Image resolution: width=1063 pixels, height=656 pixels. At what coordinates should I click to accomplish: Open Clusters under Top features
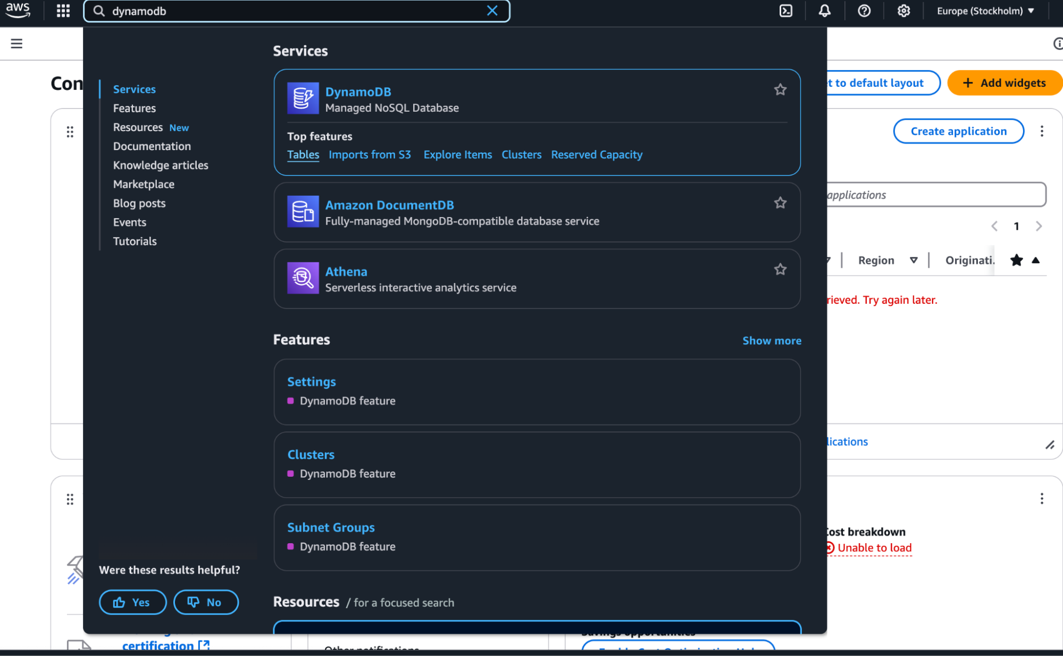coord(521,155)
